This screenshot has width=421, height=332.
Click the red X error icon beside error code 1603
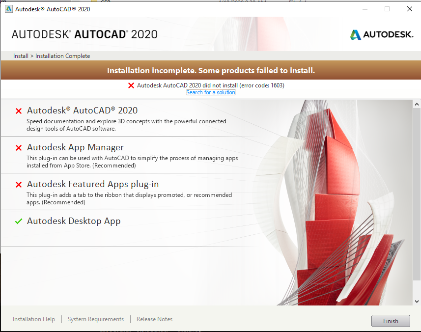(x=131, y=85)
